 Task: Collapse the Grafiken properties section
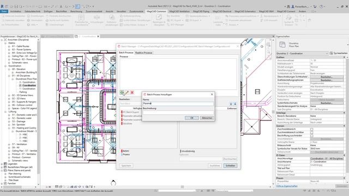pyautogui.click(x=344, y=57)
